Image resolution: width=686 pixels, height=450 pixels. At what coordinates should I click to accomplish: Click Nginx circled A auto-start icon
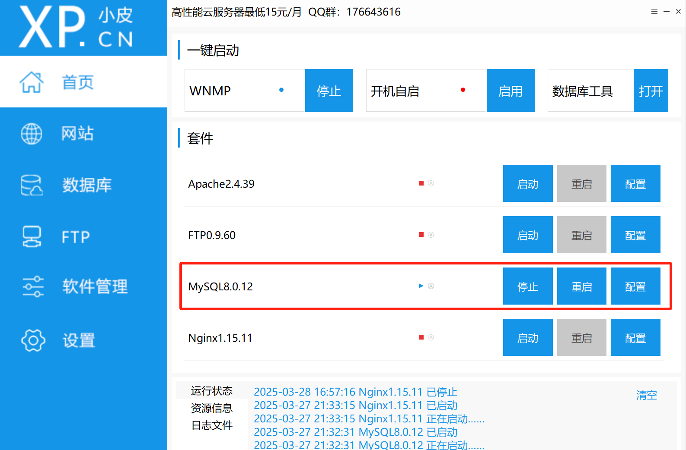coord(431,337)
